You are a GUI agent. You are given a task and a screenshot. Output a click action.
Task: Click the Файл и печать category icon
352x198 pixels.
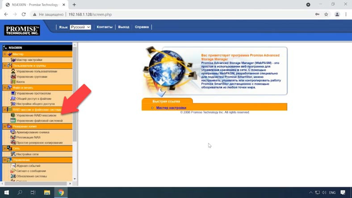[9, 88]
